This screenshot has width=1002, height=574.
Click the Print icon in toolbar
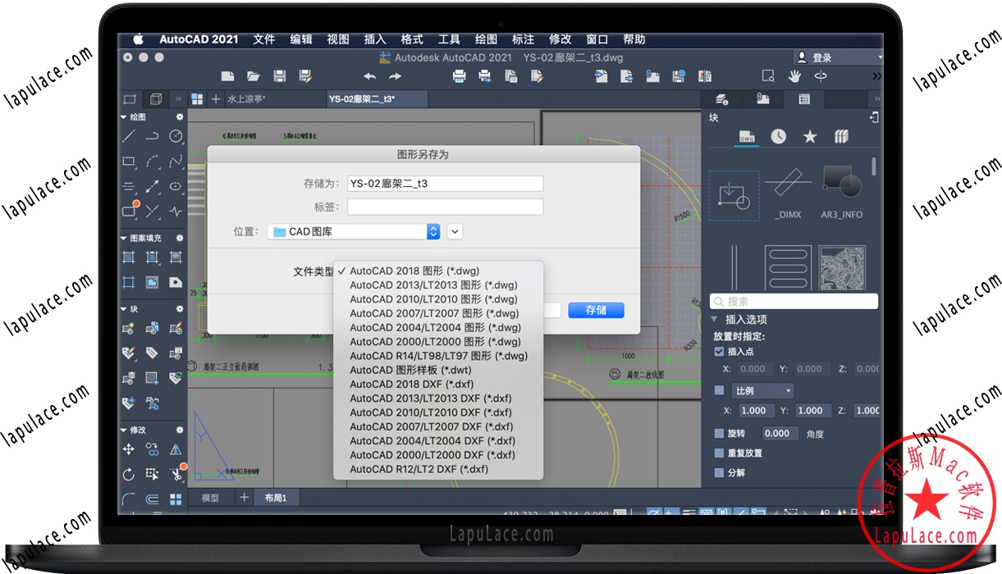460,76
